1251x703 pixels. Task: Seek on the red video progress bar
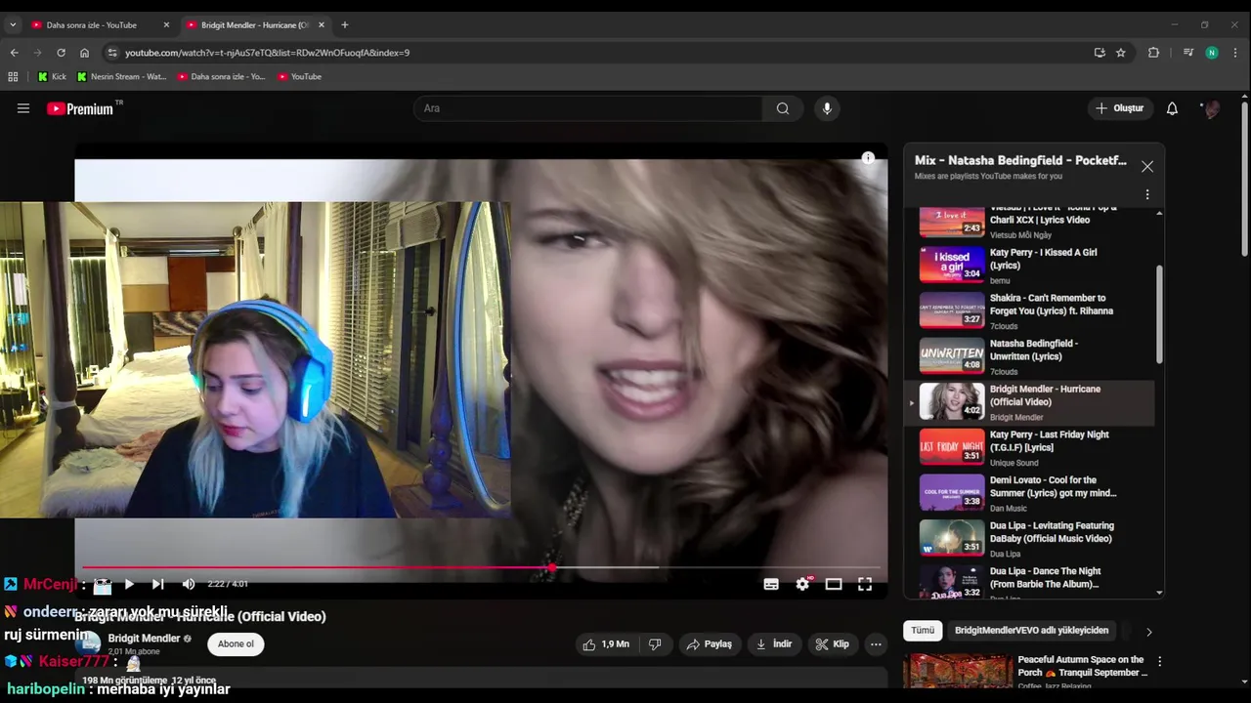(481, 567)
